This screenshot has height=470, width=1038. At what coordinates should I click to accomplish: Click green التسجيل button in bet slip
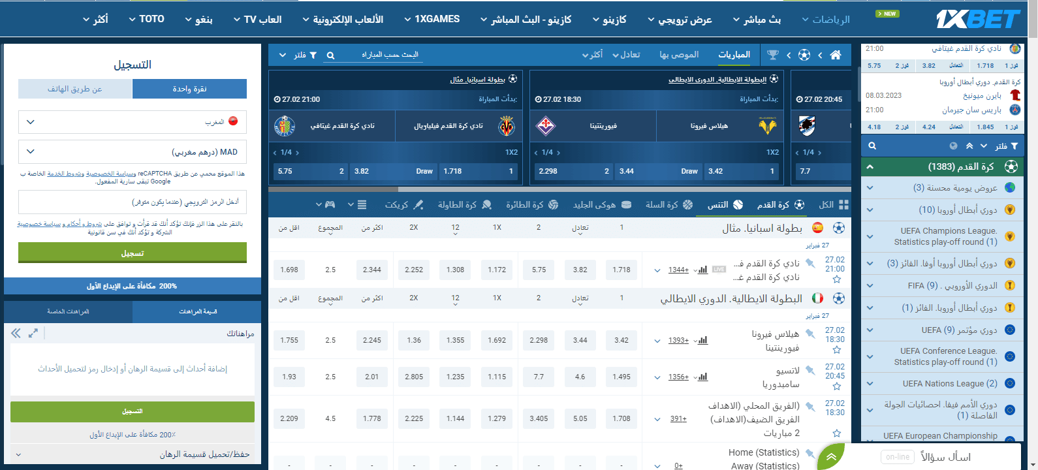[133, 412]
